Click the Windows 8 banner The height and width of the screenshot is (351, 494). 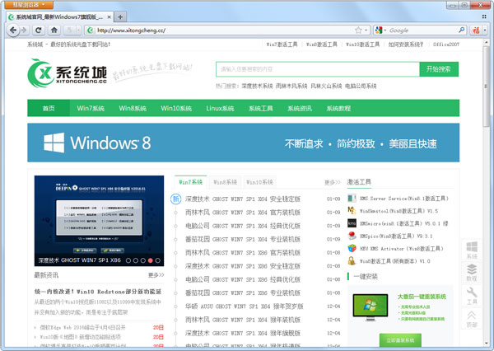click(243, 143)
